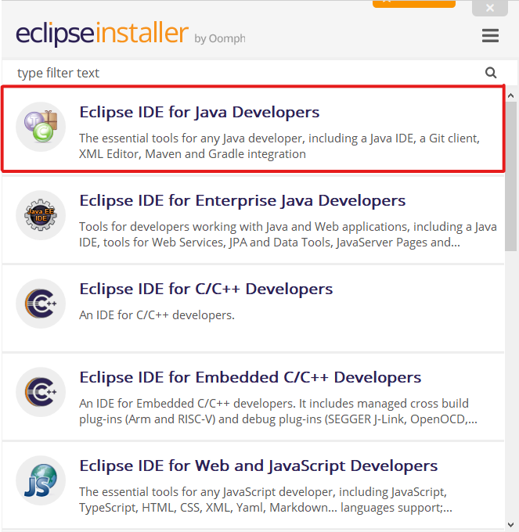Choose Eclipse IDE for C/C++ Developers

253,308
